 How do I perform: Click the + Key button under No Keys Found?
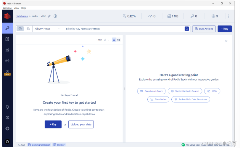(x=53, y=124)
